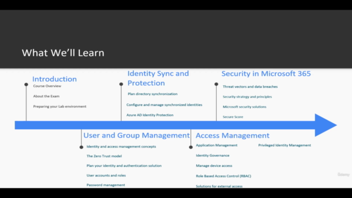Click 'The Zero Trust model' item
352x198 pixels.
[104, 156]
